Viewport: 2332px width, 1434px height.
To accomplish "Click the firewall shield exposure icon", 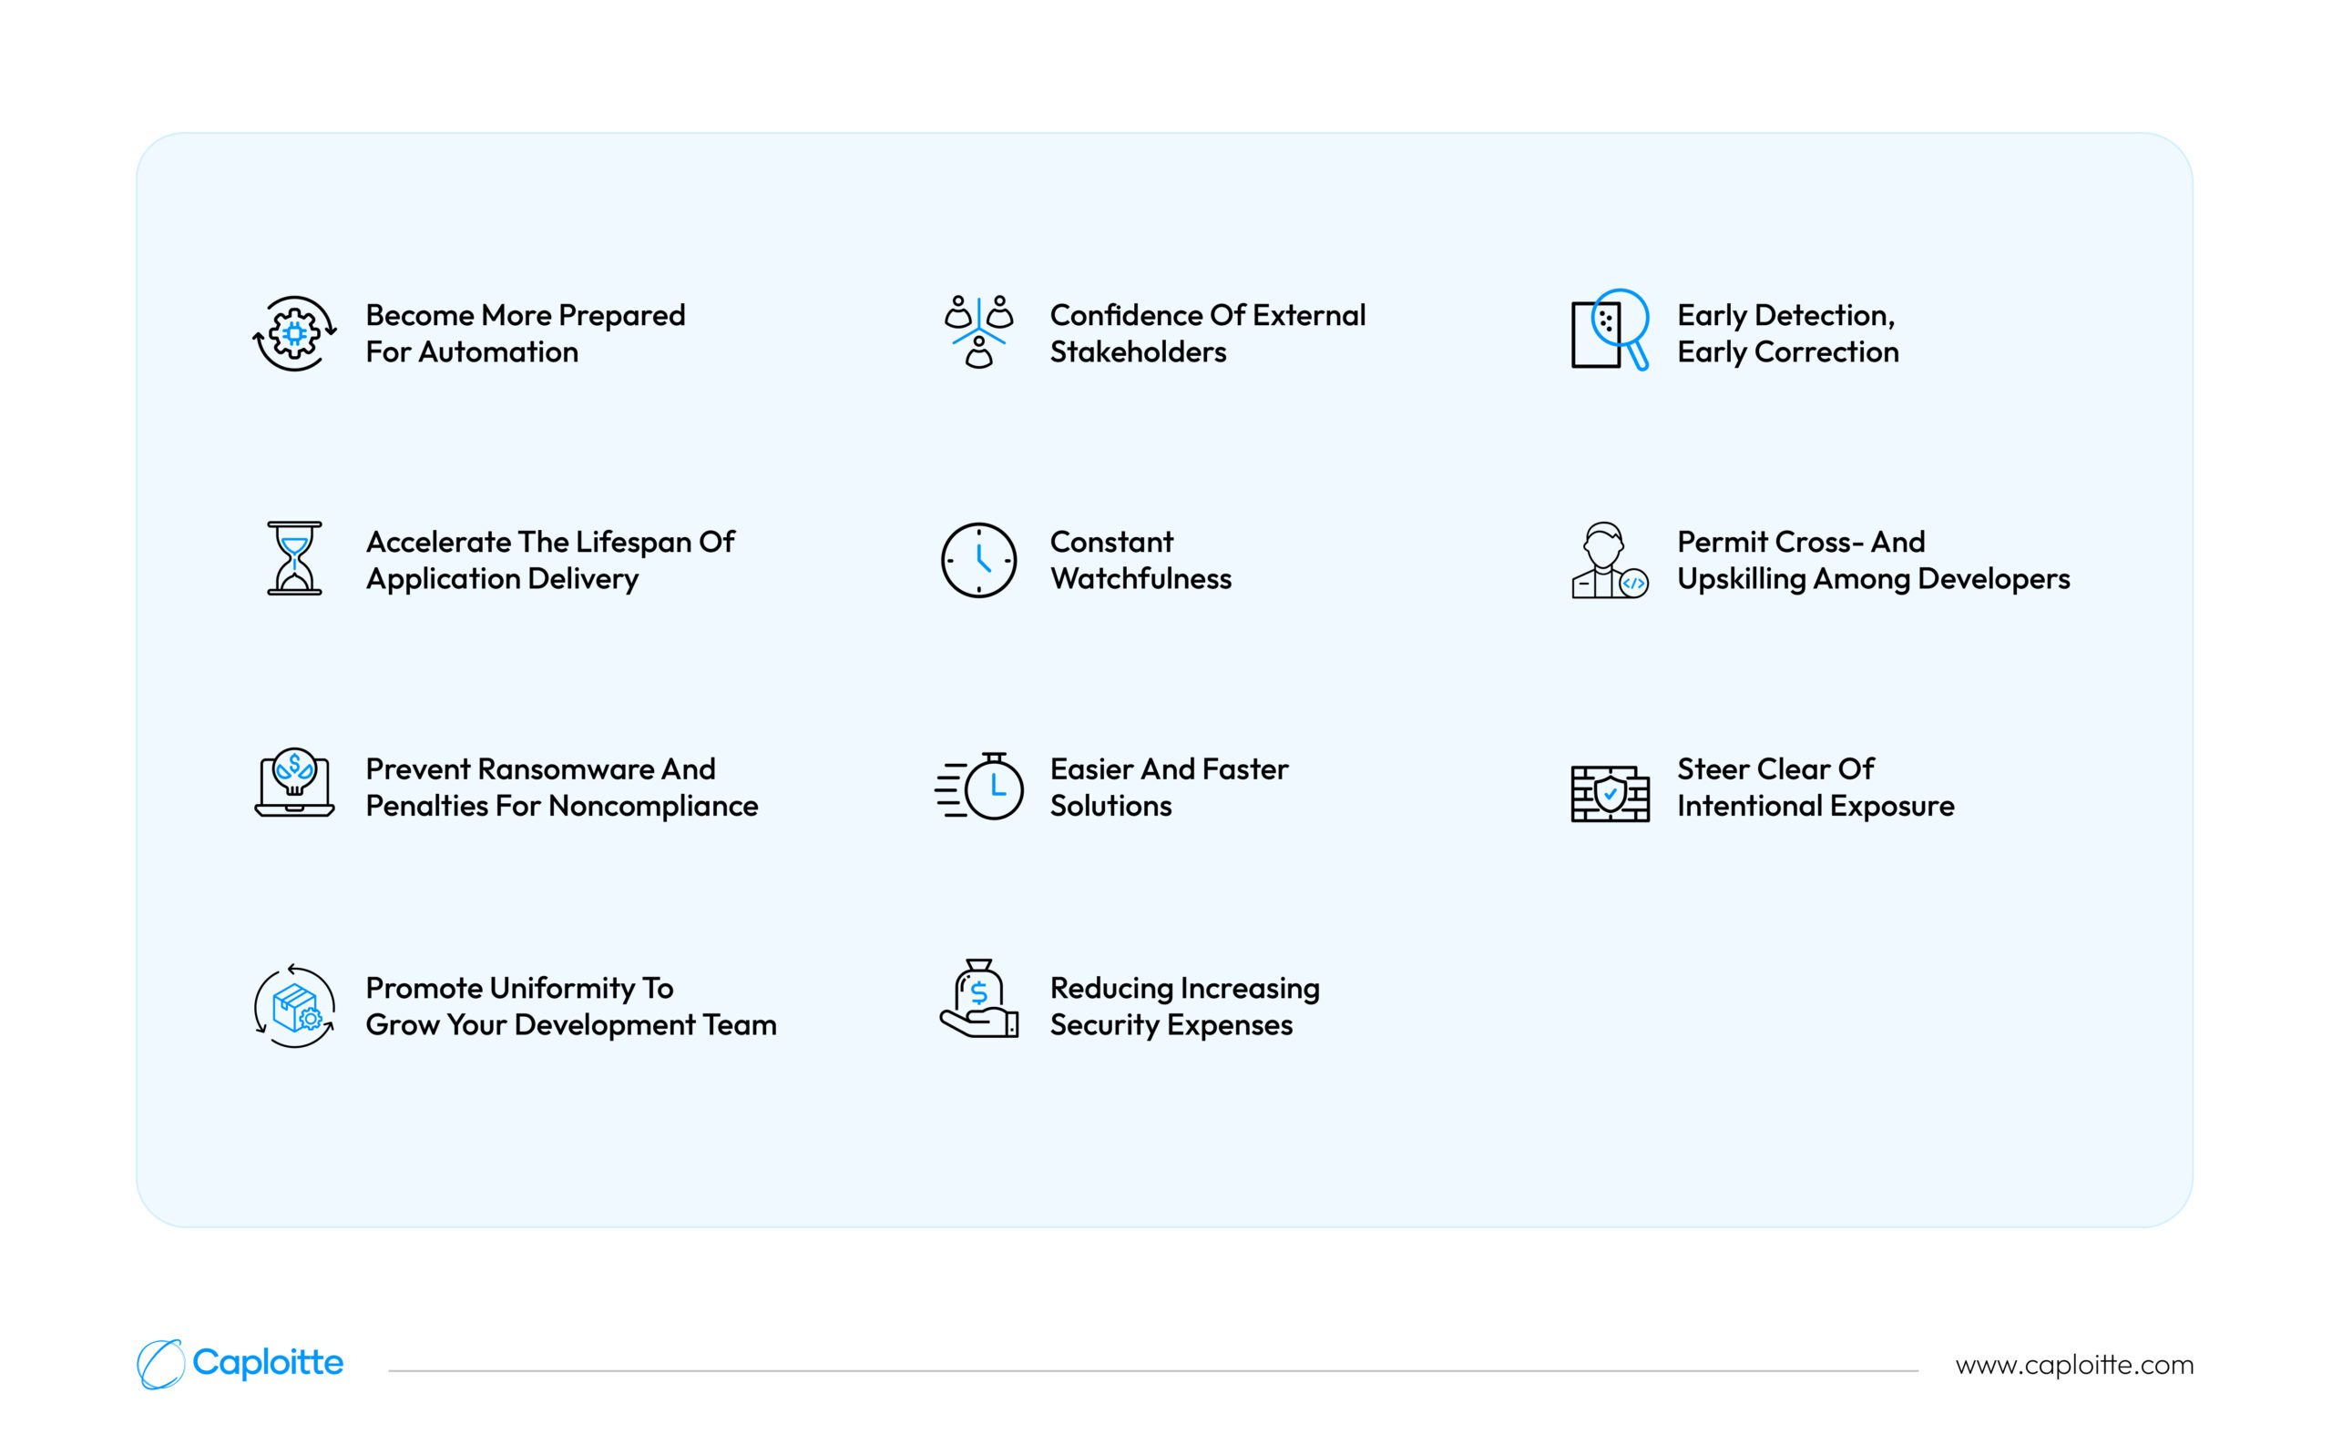I will 1609,793.
